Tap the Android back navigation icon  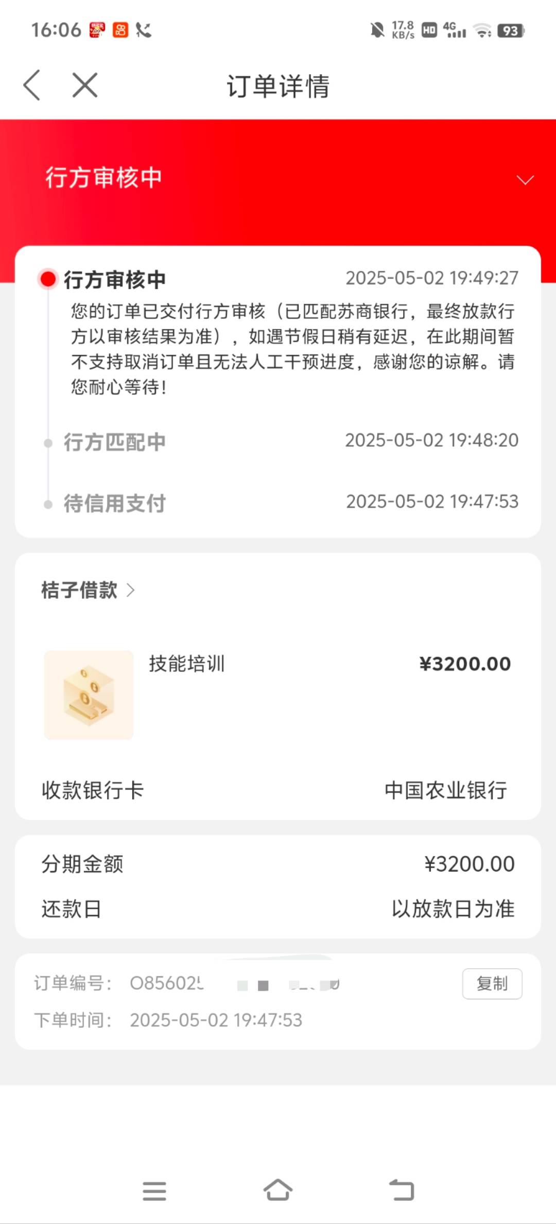click(x=402, y=1190)
